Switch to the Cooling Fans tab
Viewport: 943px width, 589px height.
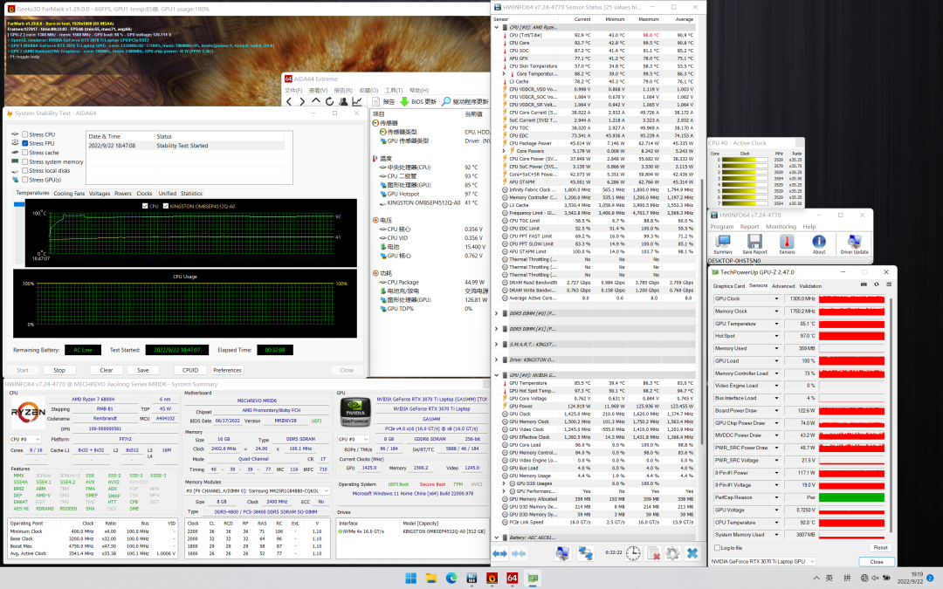tap(69, 193)
